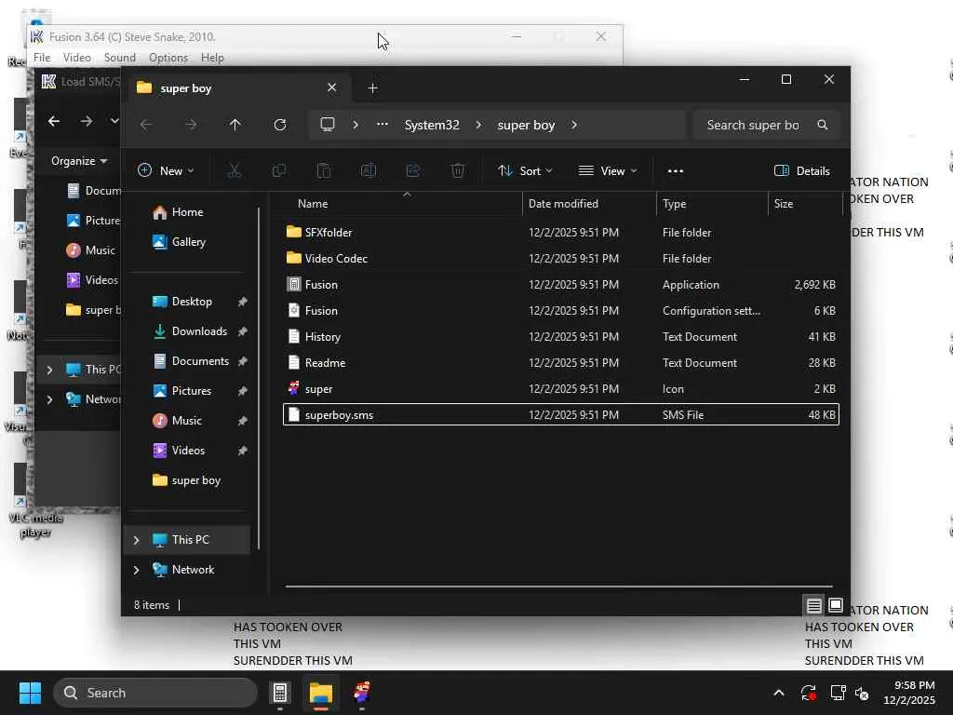The width and height of the screenshot is (953, 715).
Task: Click the Paste clipboard icon
Action: point(324,171)
